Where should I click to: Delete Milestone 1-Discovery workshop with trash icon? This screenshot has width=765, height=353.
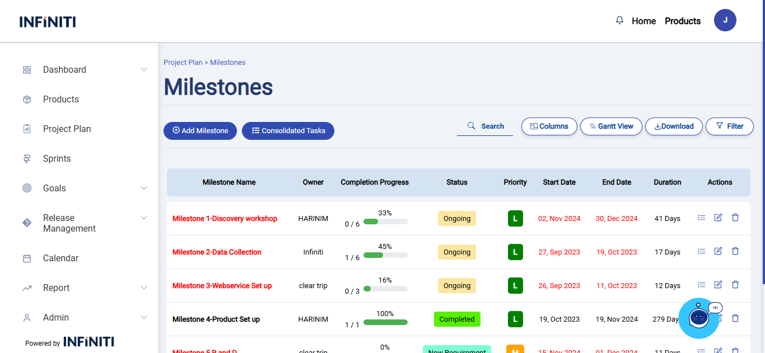(735, 218)
